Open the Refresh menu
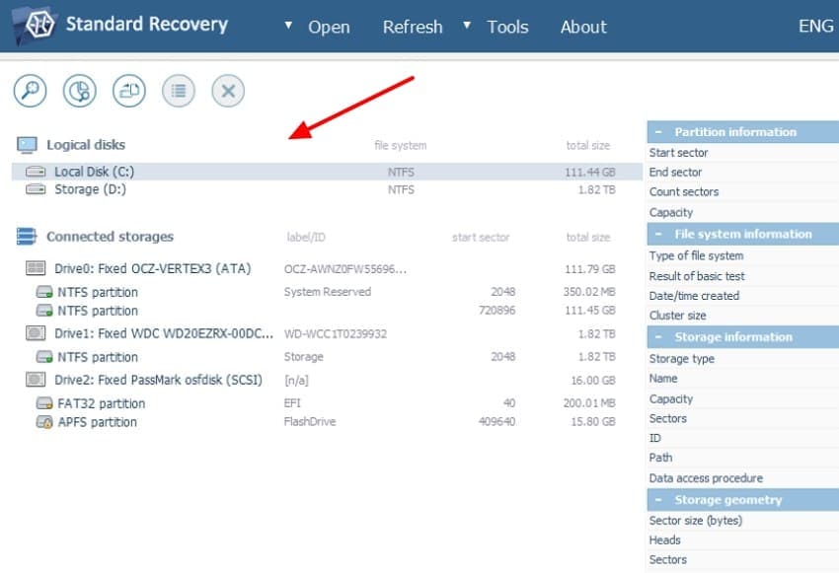 pyautogui.click(x=413, y=27)
